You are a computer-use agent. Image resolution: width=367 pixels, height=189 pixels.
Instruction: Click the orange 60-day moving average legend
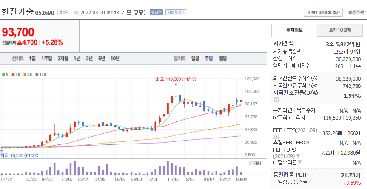[x=28, y=75]
